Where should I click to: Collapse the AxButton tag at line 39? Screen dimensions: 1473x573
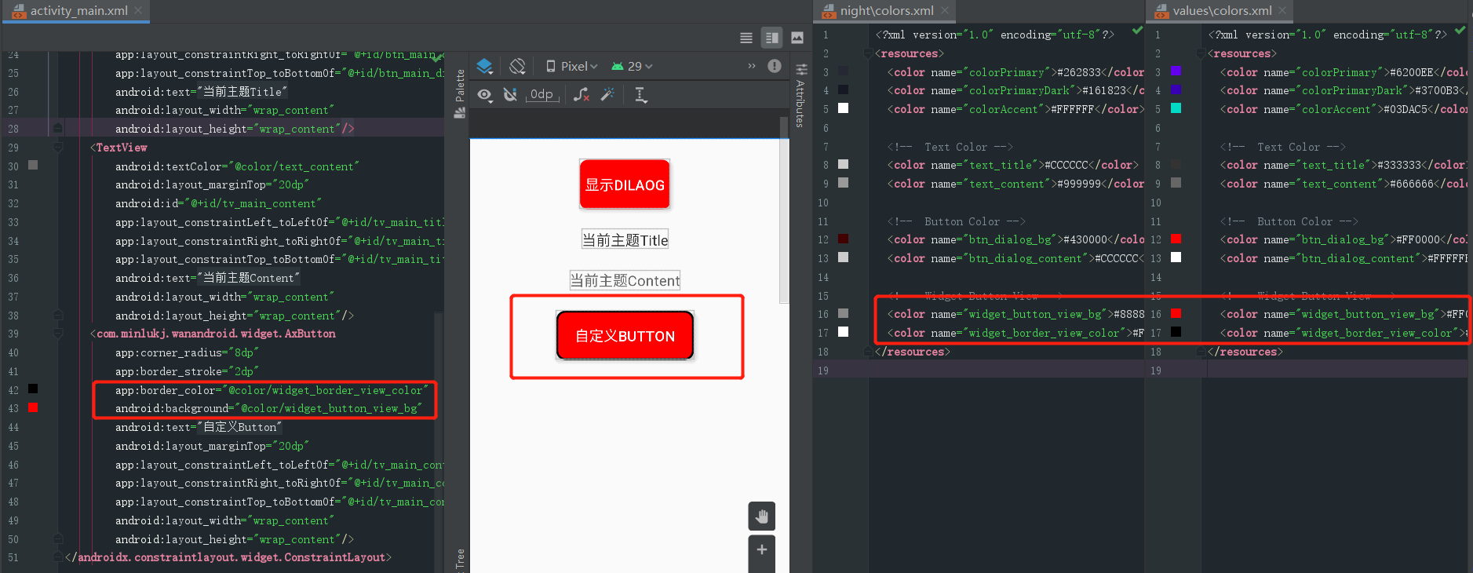[58, 333]
